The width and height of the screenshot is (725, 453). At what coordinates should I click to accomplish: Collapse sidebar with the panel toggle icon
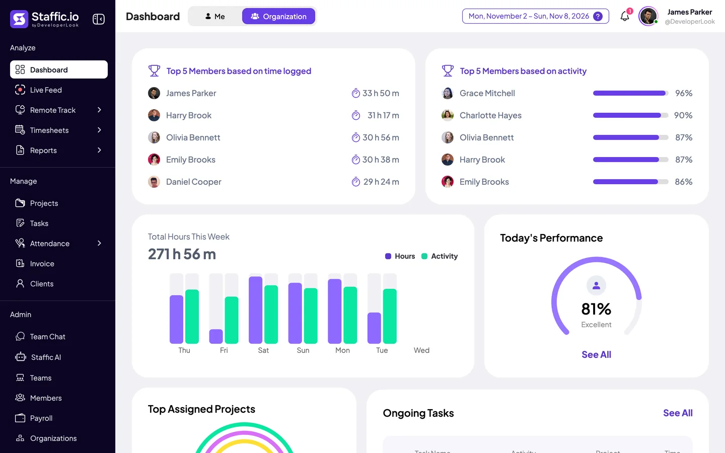(99, 19)
